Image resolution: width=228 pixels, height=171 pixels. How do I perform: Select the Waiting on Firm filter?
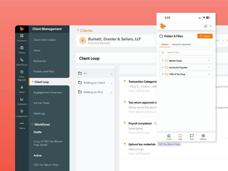[x=95, y=92]
